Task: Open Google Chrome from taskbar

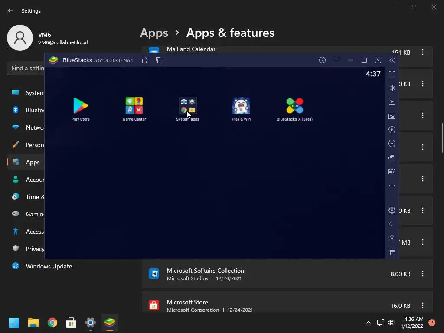Action: [x=52, y=323]
